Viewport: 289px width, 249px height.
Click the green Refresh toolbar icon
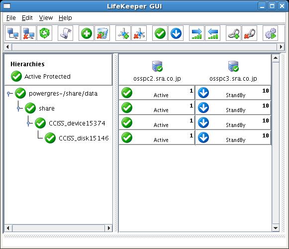(44, 33)
